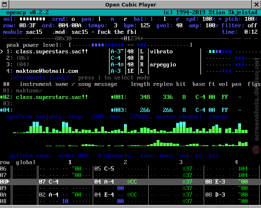This screenshot has width=261, height=208.
Task: Click the gvol value 40
Action: tap(179, 25)
